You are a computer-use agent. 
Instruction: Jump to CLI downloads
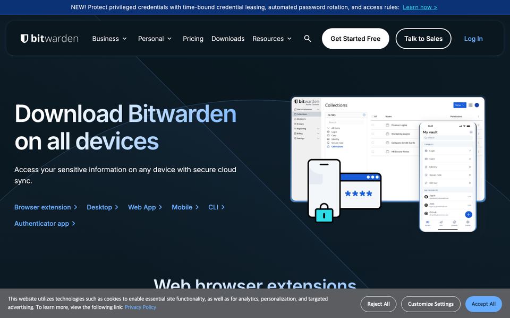[216, 207]
